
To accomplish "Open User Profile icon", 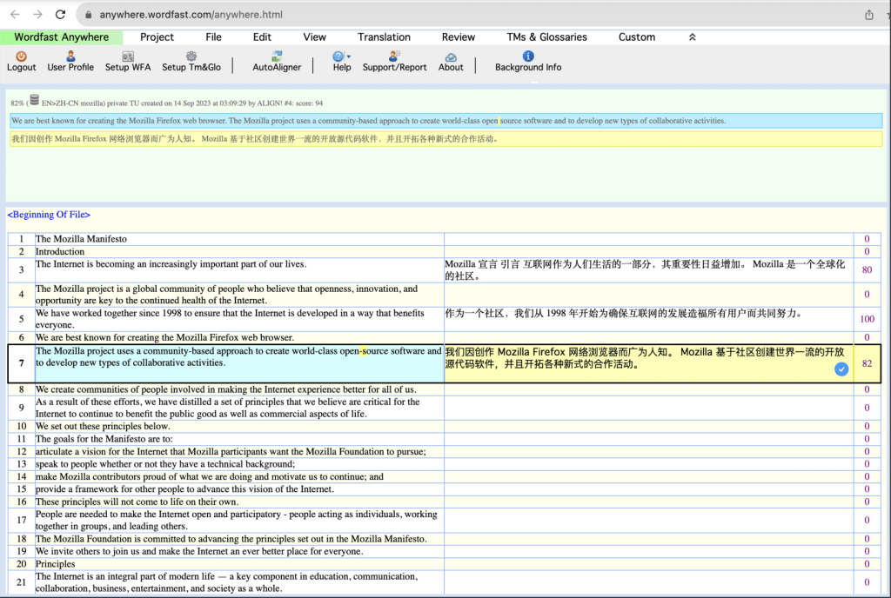I will 70,56.
